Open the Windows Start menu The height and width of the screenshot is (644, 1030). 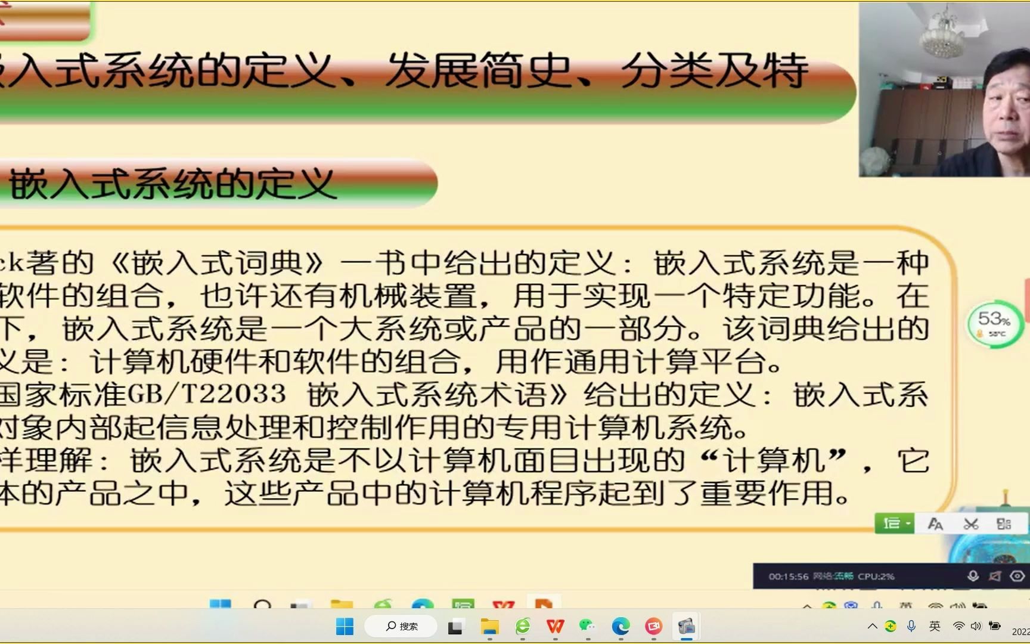pyautogui.click(x=345, y=626)
